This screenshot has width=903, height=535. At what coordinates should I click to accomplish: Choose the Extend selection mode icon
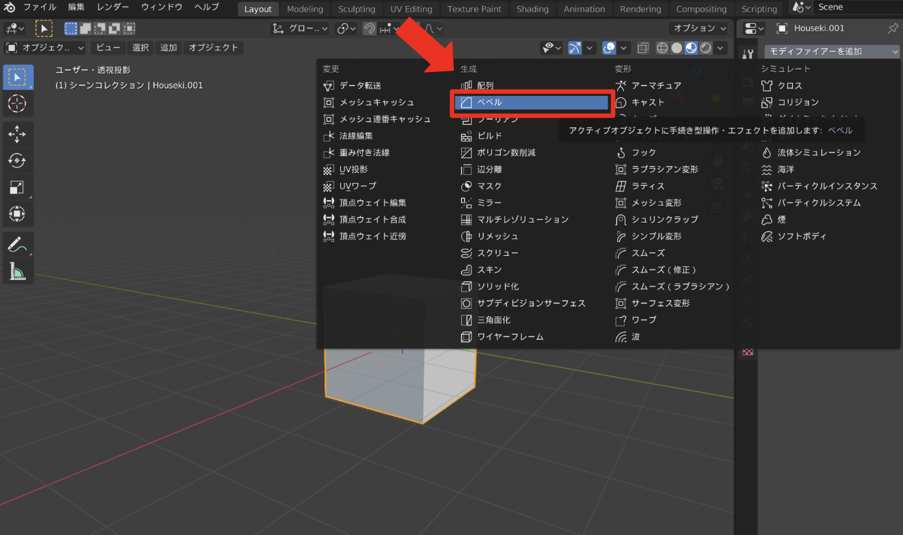pyautogui.click(x=85, y=29)
